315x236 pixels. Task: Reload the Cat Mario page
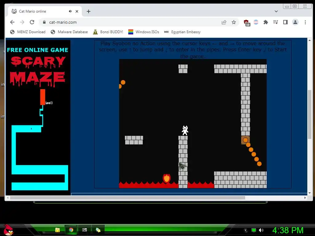point(32,22)
